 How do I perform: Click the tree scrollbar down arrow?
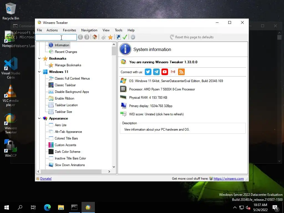(x=114, y=167)
